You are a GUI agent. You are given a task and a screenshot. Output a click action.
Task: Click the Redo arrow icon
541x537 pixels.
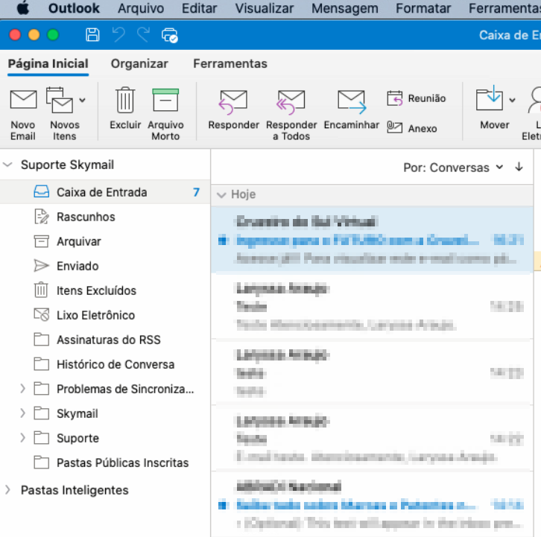[x=144, y=35]
